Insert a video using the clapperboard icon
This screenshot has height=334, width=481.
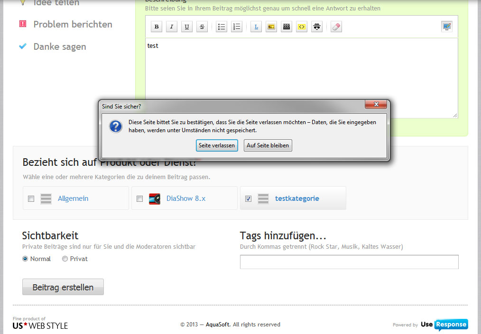(286, 27)
